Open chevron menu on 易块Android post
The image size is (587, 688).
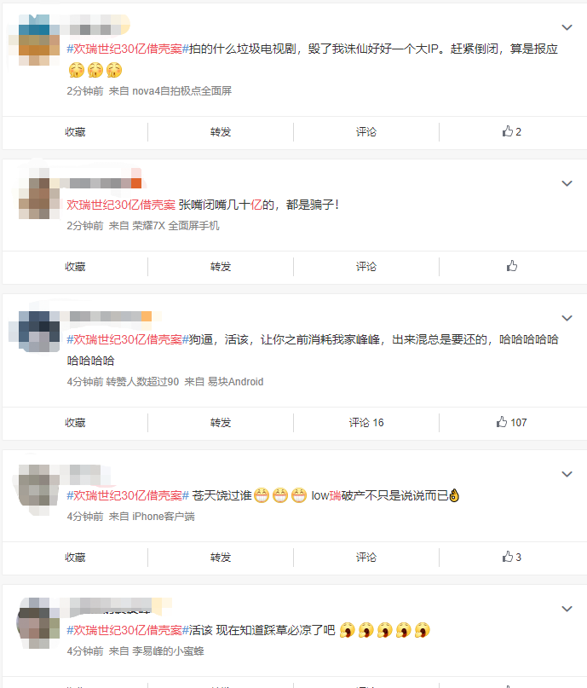point(567,318)
